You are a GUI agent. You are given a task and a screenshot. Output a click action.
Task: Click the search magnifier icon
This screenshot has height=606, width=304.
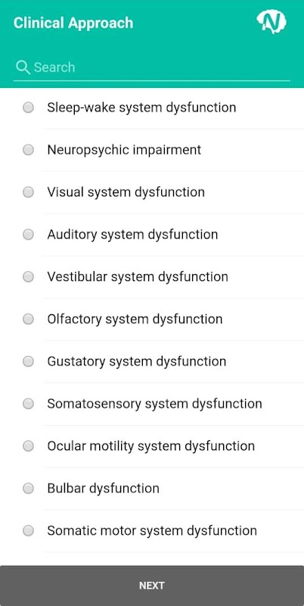[x=23, y=67]
